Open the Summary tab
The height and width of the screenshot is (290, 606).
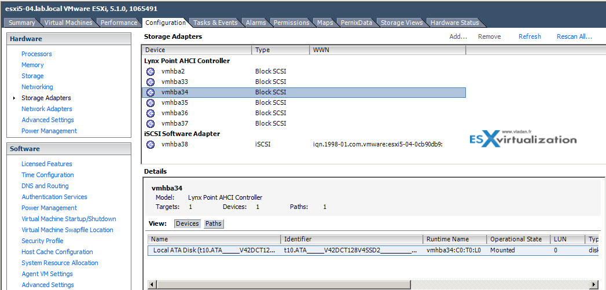(21, 23)
